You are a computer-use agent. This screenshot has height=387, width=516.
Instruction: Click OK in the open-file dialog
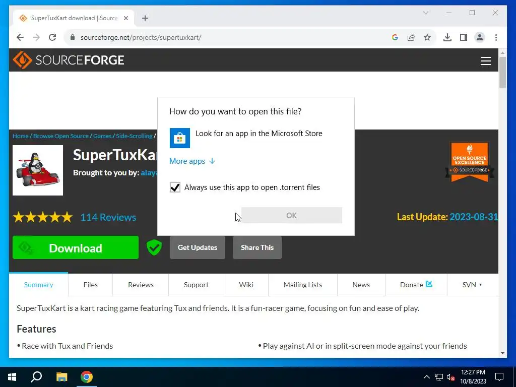pos(292,215)
